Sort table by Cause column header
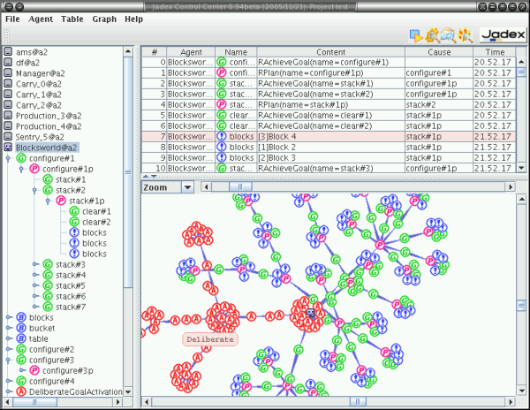This screenshot has width=530, height=410. 439,52
